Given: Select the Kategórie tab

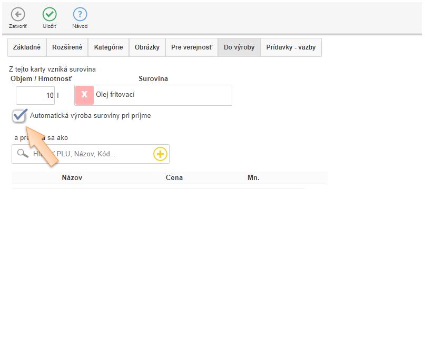Looking at the screenshot, I should (108, 47).
